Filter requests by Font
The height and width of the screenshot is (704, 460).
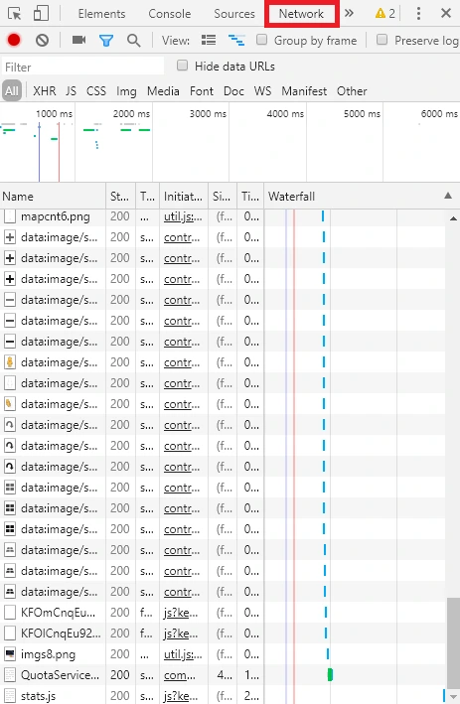coord(202,91)
